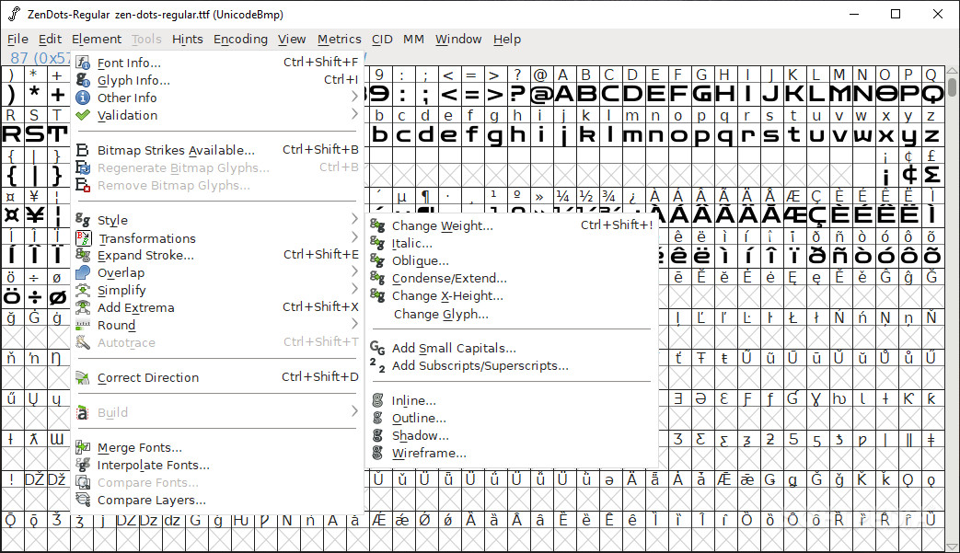
Task: Click the Add Small Capitals icon
Action: point(377,348)
